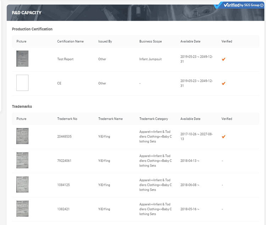Click Certification Name column header

pyautogui.click(x=71, y=41)
